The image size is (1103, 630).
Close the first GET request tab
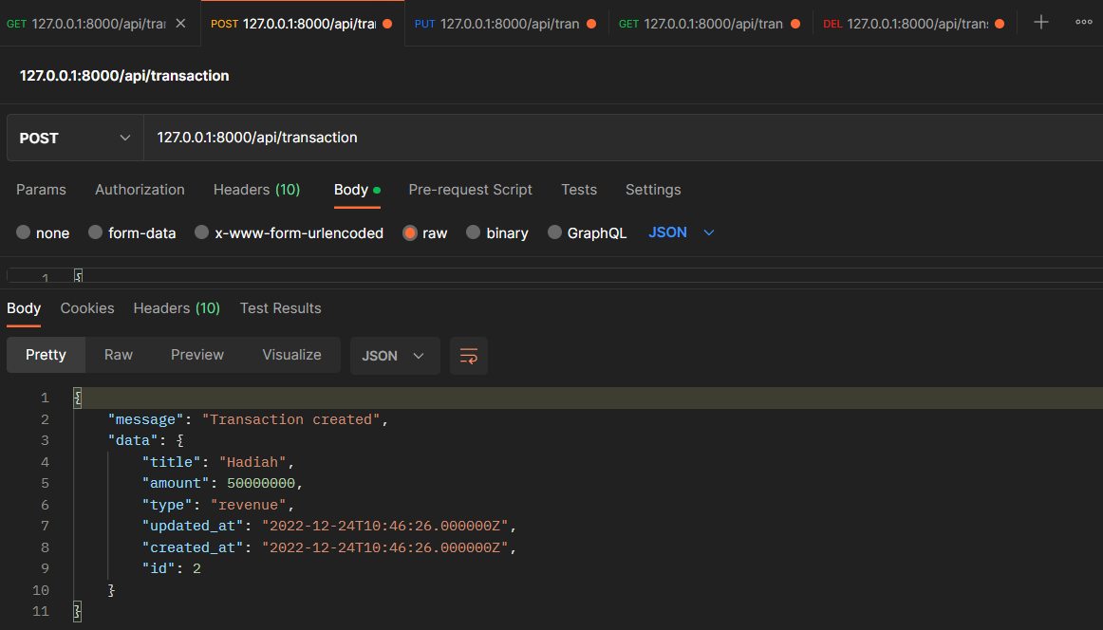click(180, 23)
